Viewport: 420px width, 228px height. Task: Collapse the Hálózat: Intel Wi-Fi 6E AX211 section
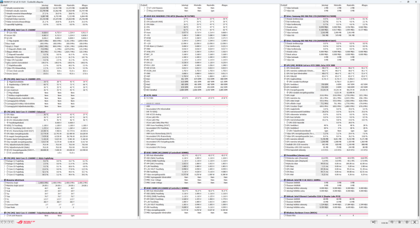[x=282, y=180]
